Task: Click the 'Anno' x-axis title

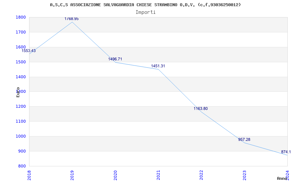Action: 282,178
